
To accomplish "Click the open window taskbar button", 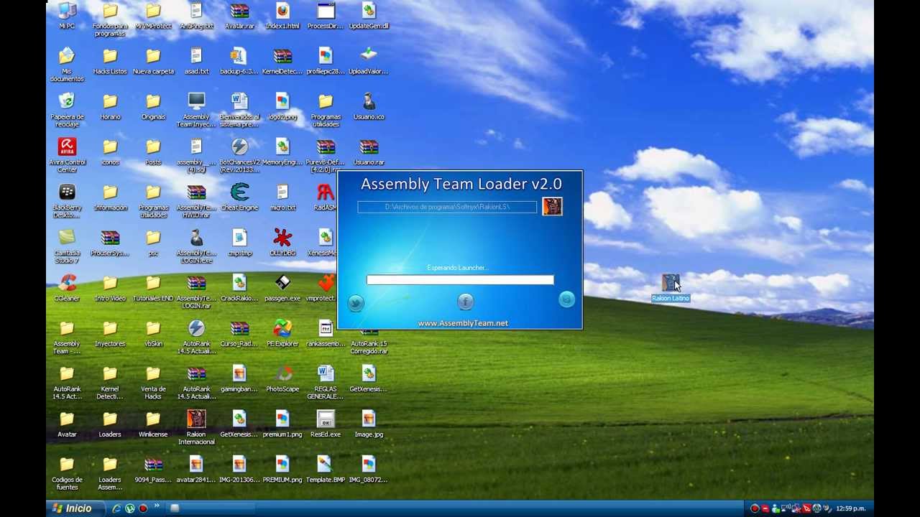I will click(212, 508).
